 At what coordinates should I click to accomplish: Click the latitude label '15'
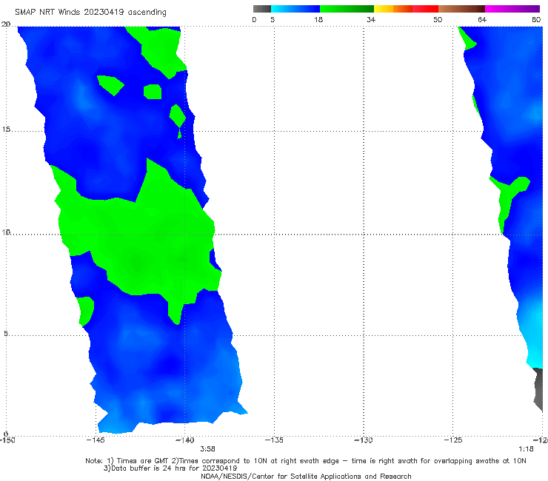pos(6,129)
